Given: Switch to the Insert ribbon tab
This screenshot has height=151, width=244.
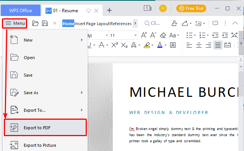Looking at the screenshot, I should coord(80,24).
